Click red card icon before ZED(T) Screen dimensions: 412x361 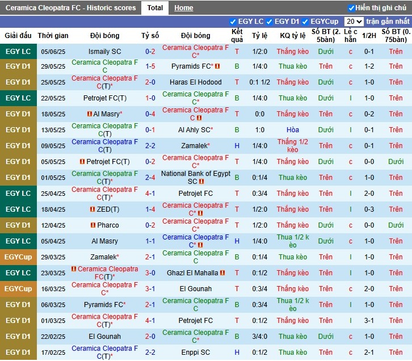(x=93, y=209)
